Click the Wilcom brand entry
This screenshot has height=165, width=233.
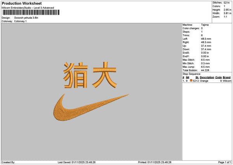coord(227,81)
